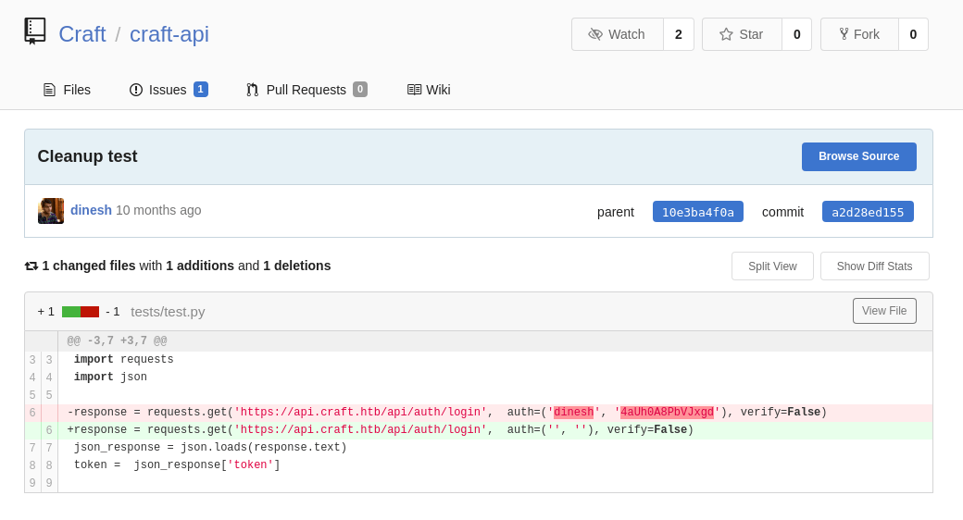Screen dimensions: 963x520
Task: Show Diff Stats for this commit
Action: (x=874, y=266)
